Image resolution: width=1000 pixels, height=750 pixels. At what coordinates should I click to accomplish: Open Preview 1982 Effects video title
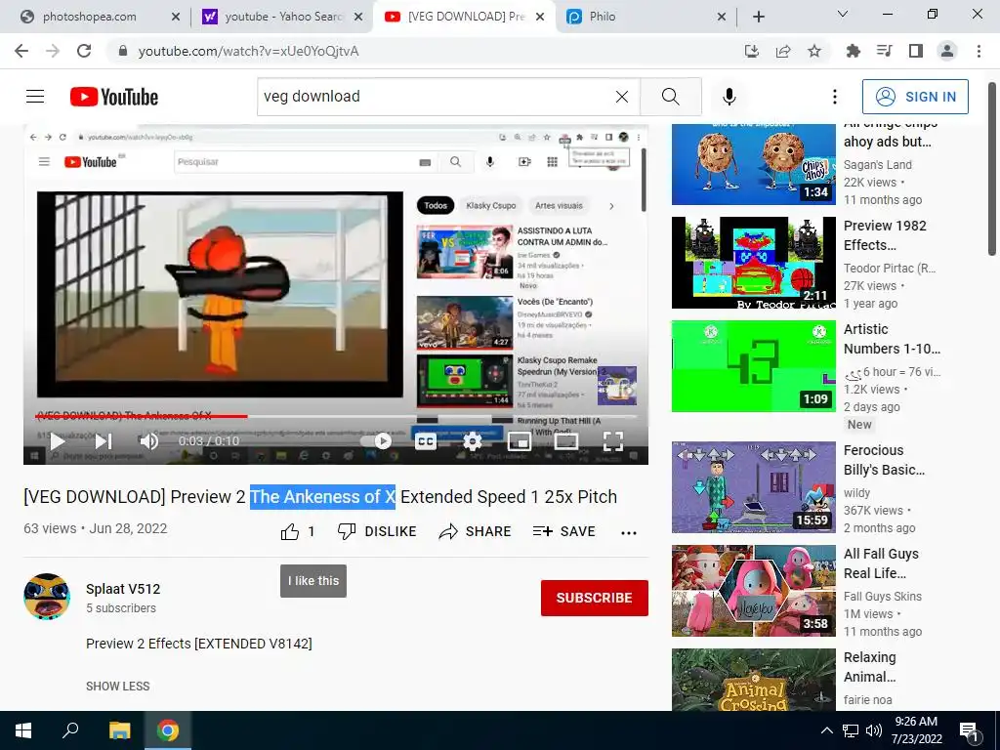(x=885, y=235)
